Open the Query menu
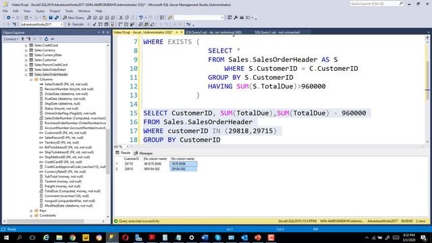This screenshot has width=432, height=243. click(40, 11)
